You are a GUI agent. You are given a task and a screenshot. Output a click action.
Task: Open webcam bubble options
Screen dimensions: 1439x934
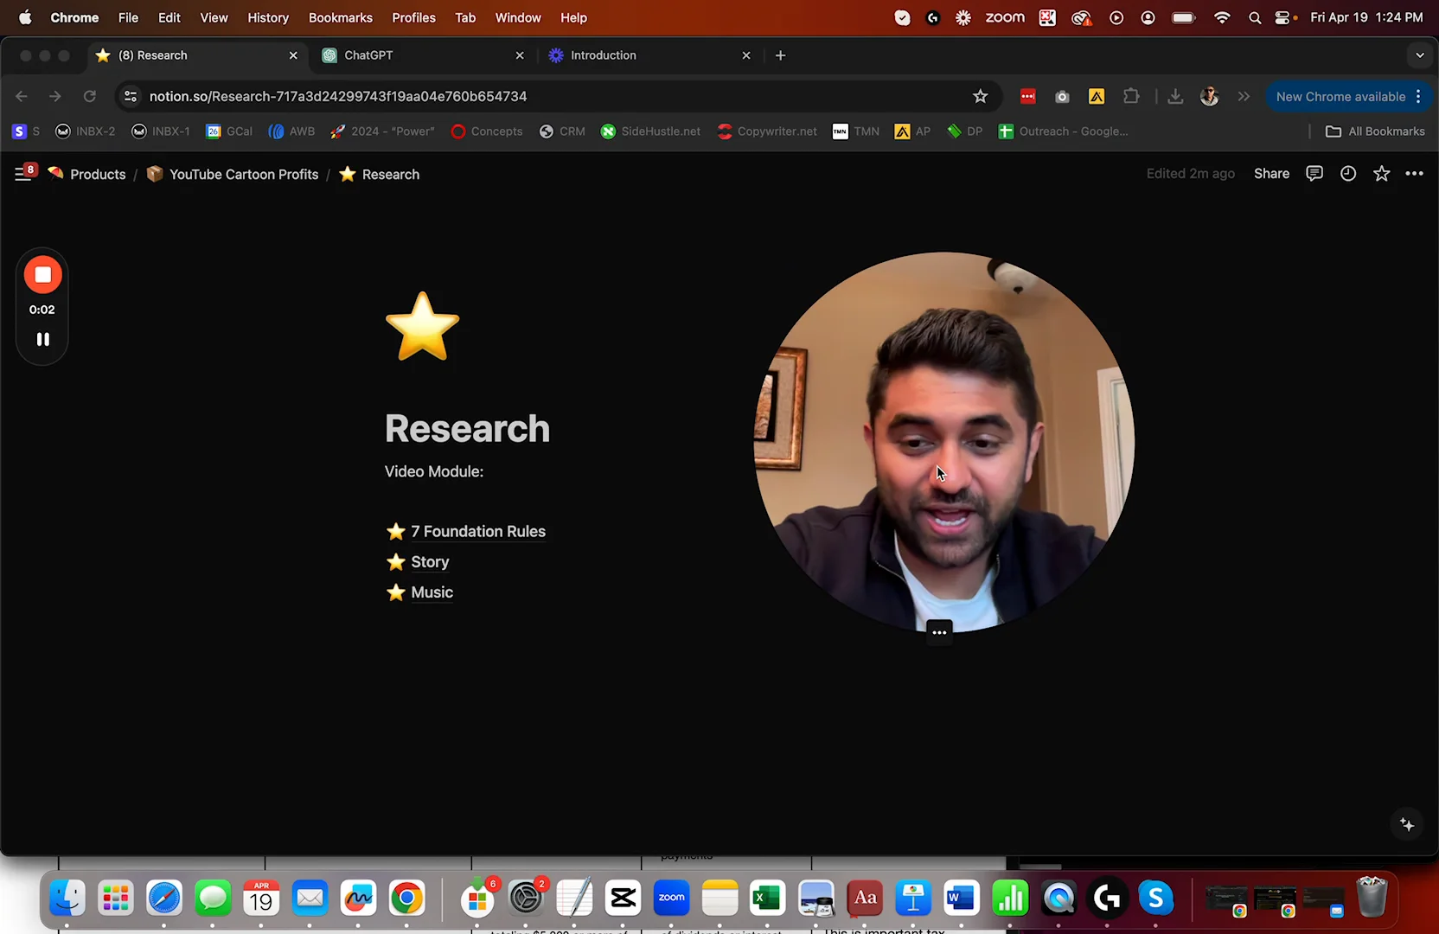939,632
